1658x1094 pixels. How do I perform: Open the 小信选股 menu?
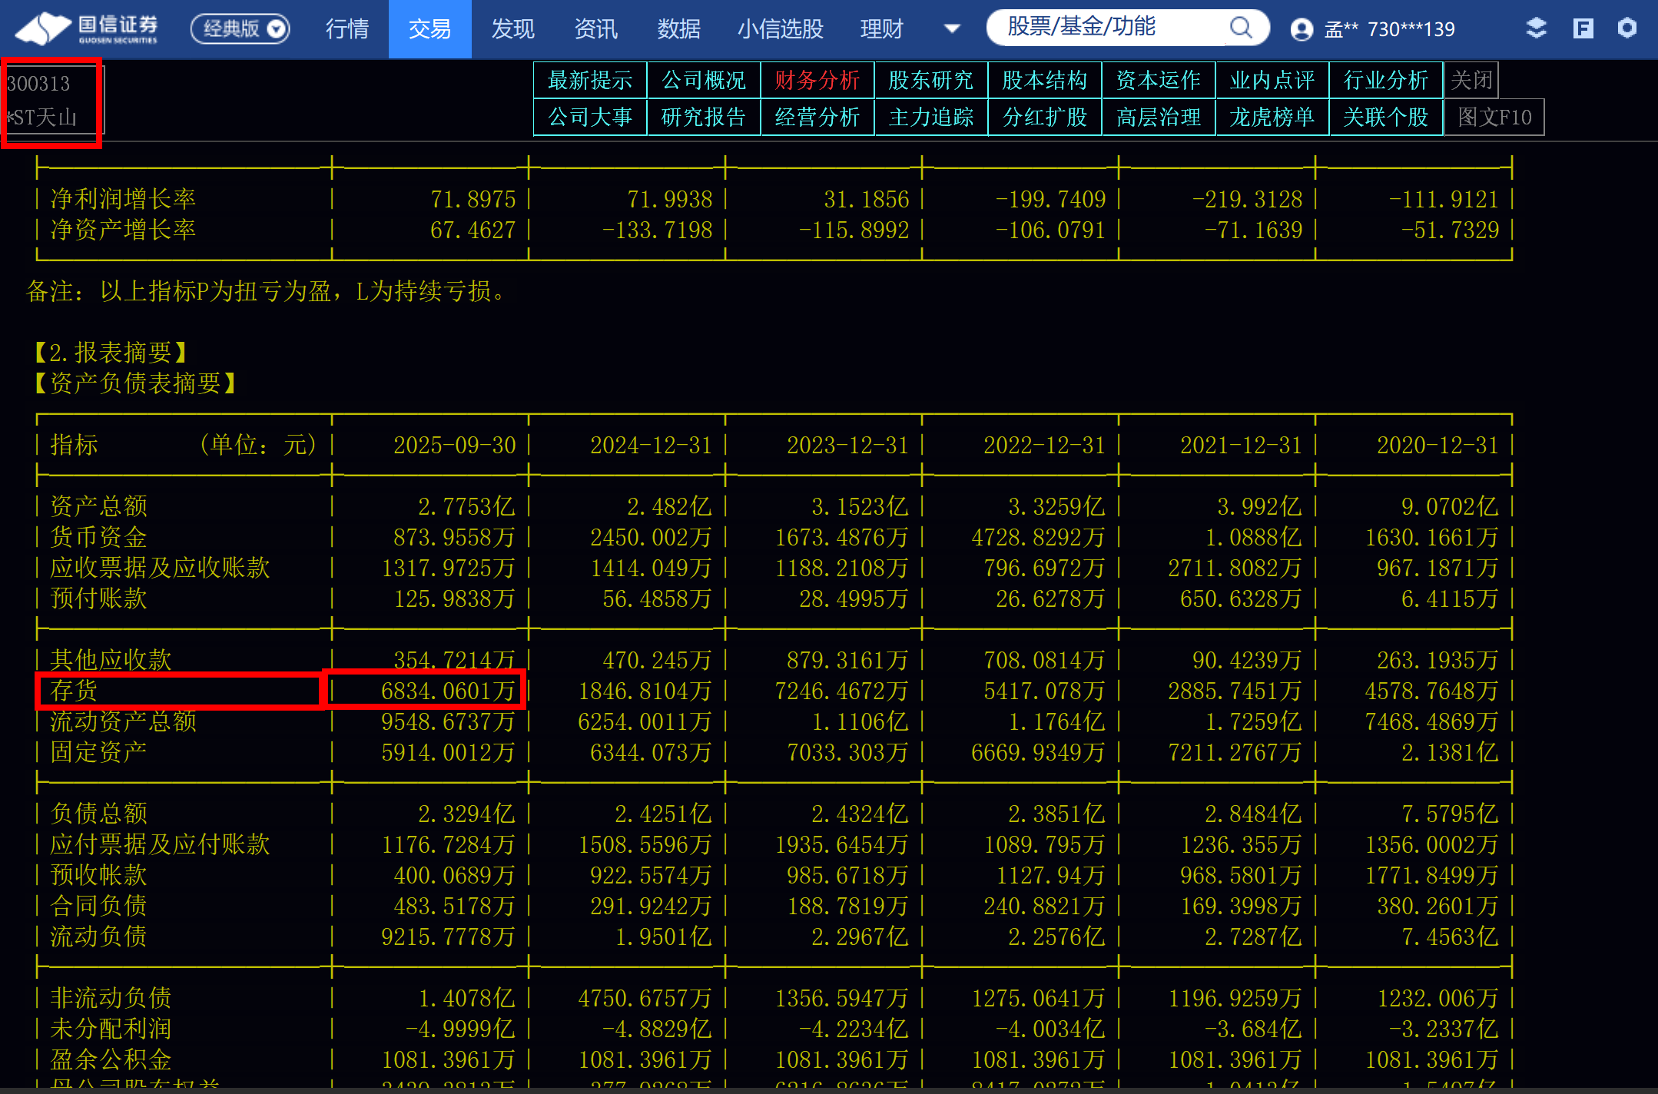click(x=780, y=29)
